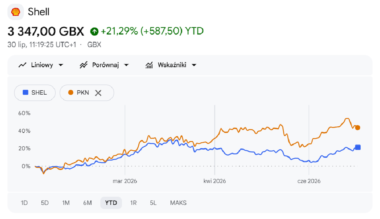Click the +21,29% (+587,50) YTD change text
This screenshot has height=219, width=380.
point(152,31)
